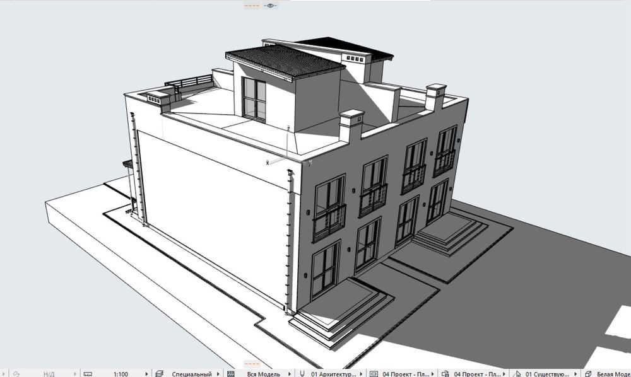631x377 pixels.
Task: Click the 1:100 scale value
Action: click(x=121, y=373)
